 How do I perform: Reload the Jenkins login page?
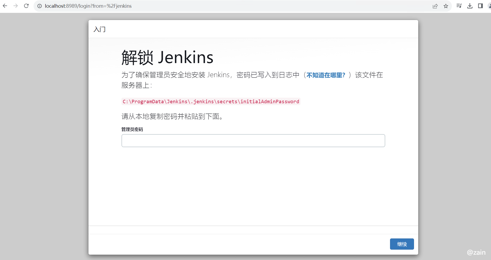coord(26,6)
